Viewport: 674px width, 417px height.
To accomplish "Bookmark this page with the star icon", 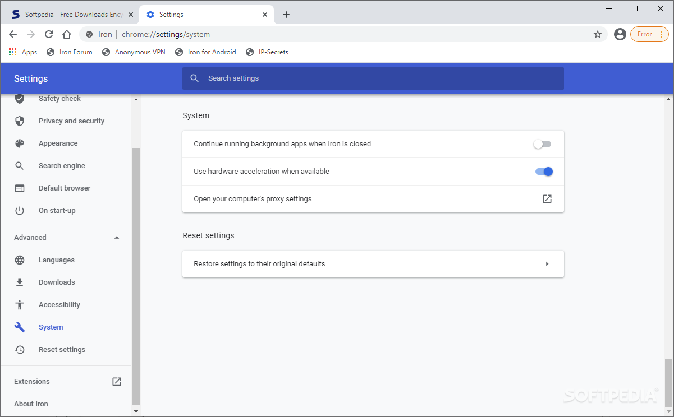I will coord(598,34).
